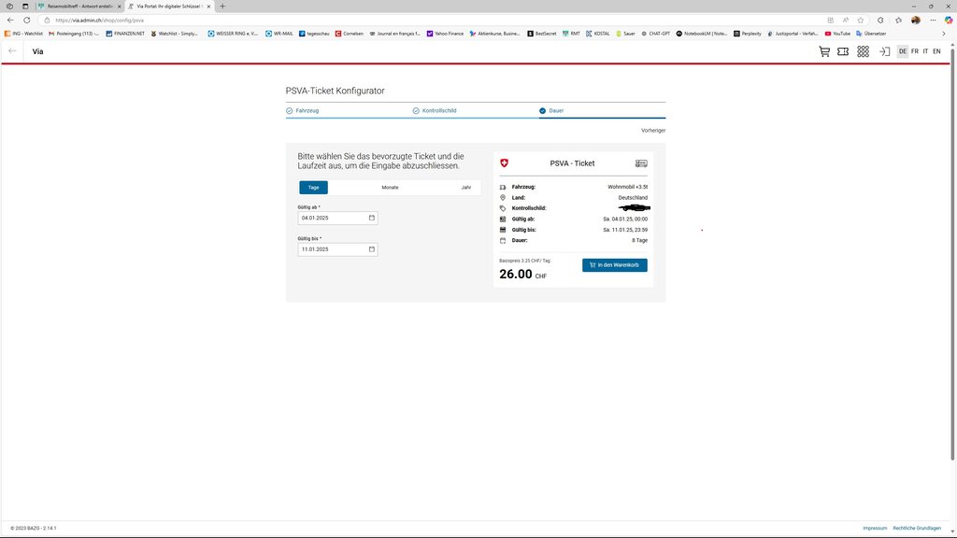Open the tagesschau bookmark

[314, 34]
